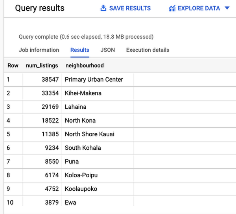Click the 33354 listings value
This screenshot has height=214, width=236.
[50, 93]
